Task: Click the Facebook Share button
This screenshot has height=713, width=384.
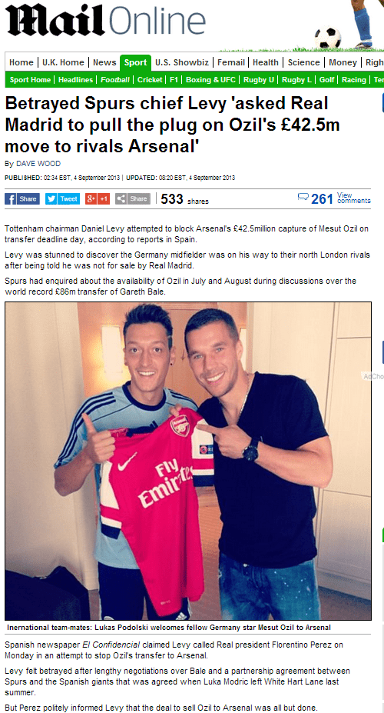Action: [x=22, y=198]
